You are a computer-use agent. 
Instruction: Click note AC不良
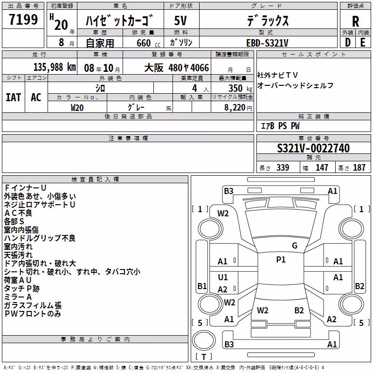18,213
